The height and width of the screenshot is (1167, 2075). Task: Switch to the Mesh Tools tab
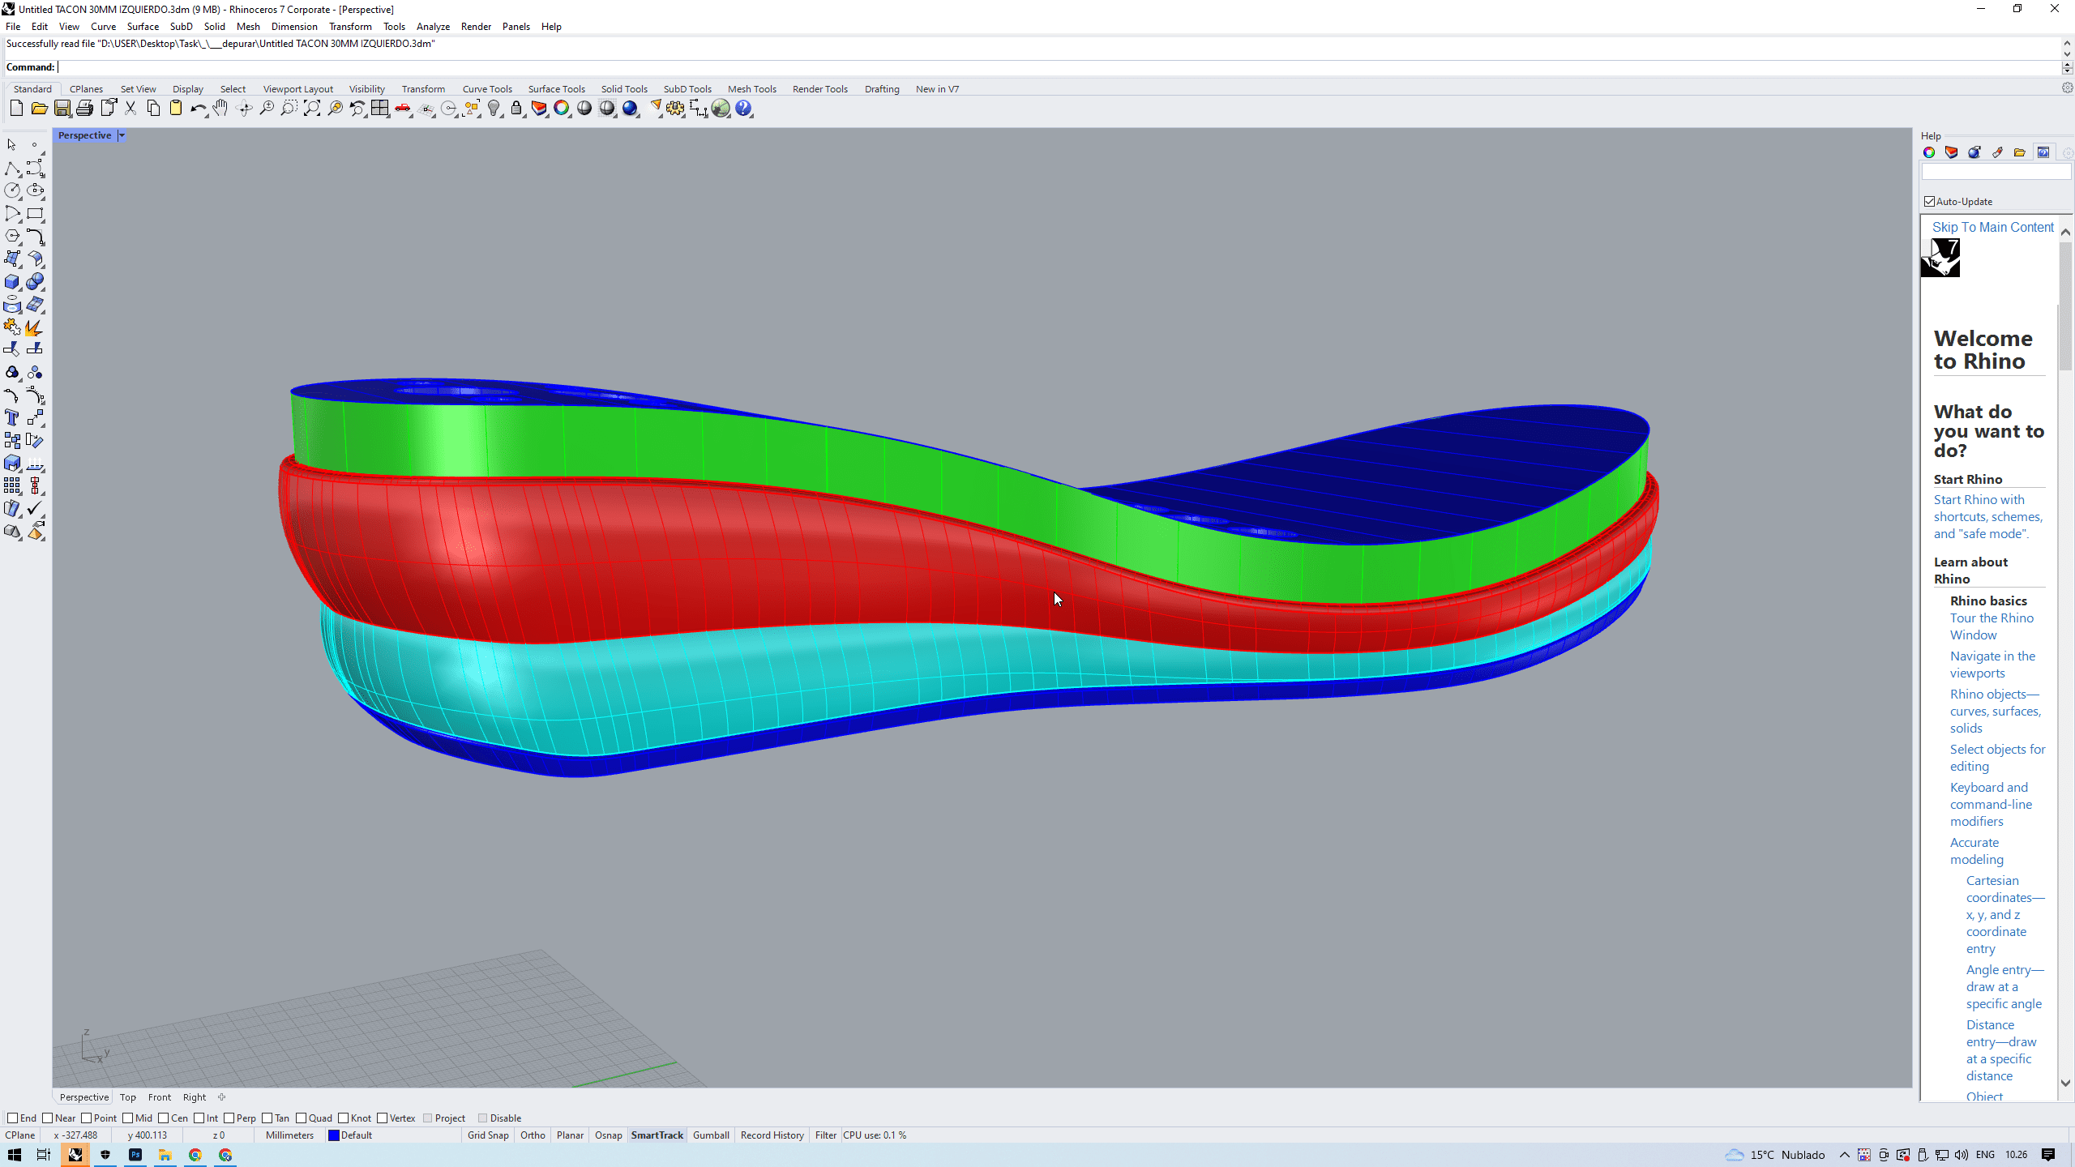pyautogui.click(x=751, y=89)
